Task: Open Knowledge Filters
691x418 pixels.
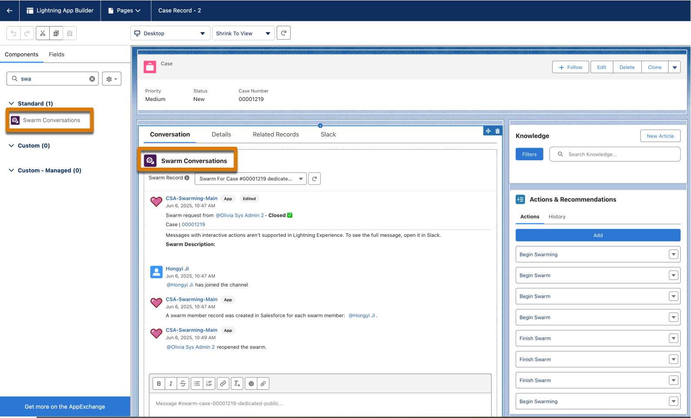Action: 529,154
